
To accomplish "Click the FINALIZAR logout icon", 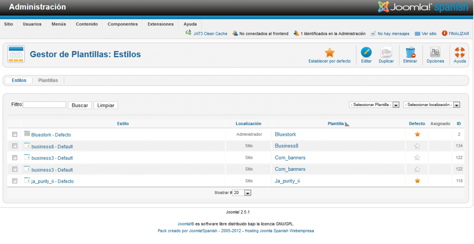I will point(444,33).
